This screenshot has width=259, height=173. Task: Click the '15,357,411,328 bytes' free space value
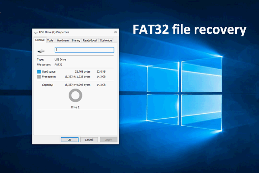pyautogui.click(x=77, y=77)
